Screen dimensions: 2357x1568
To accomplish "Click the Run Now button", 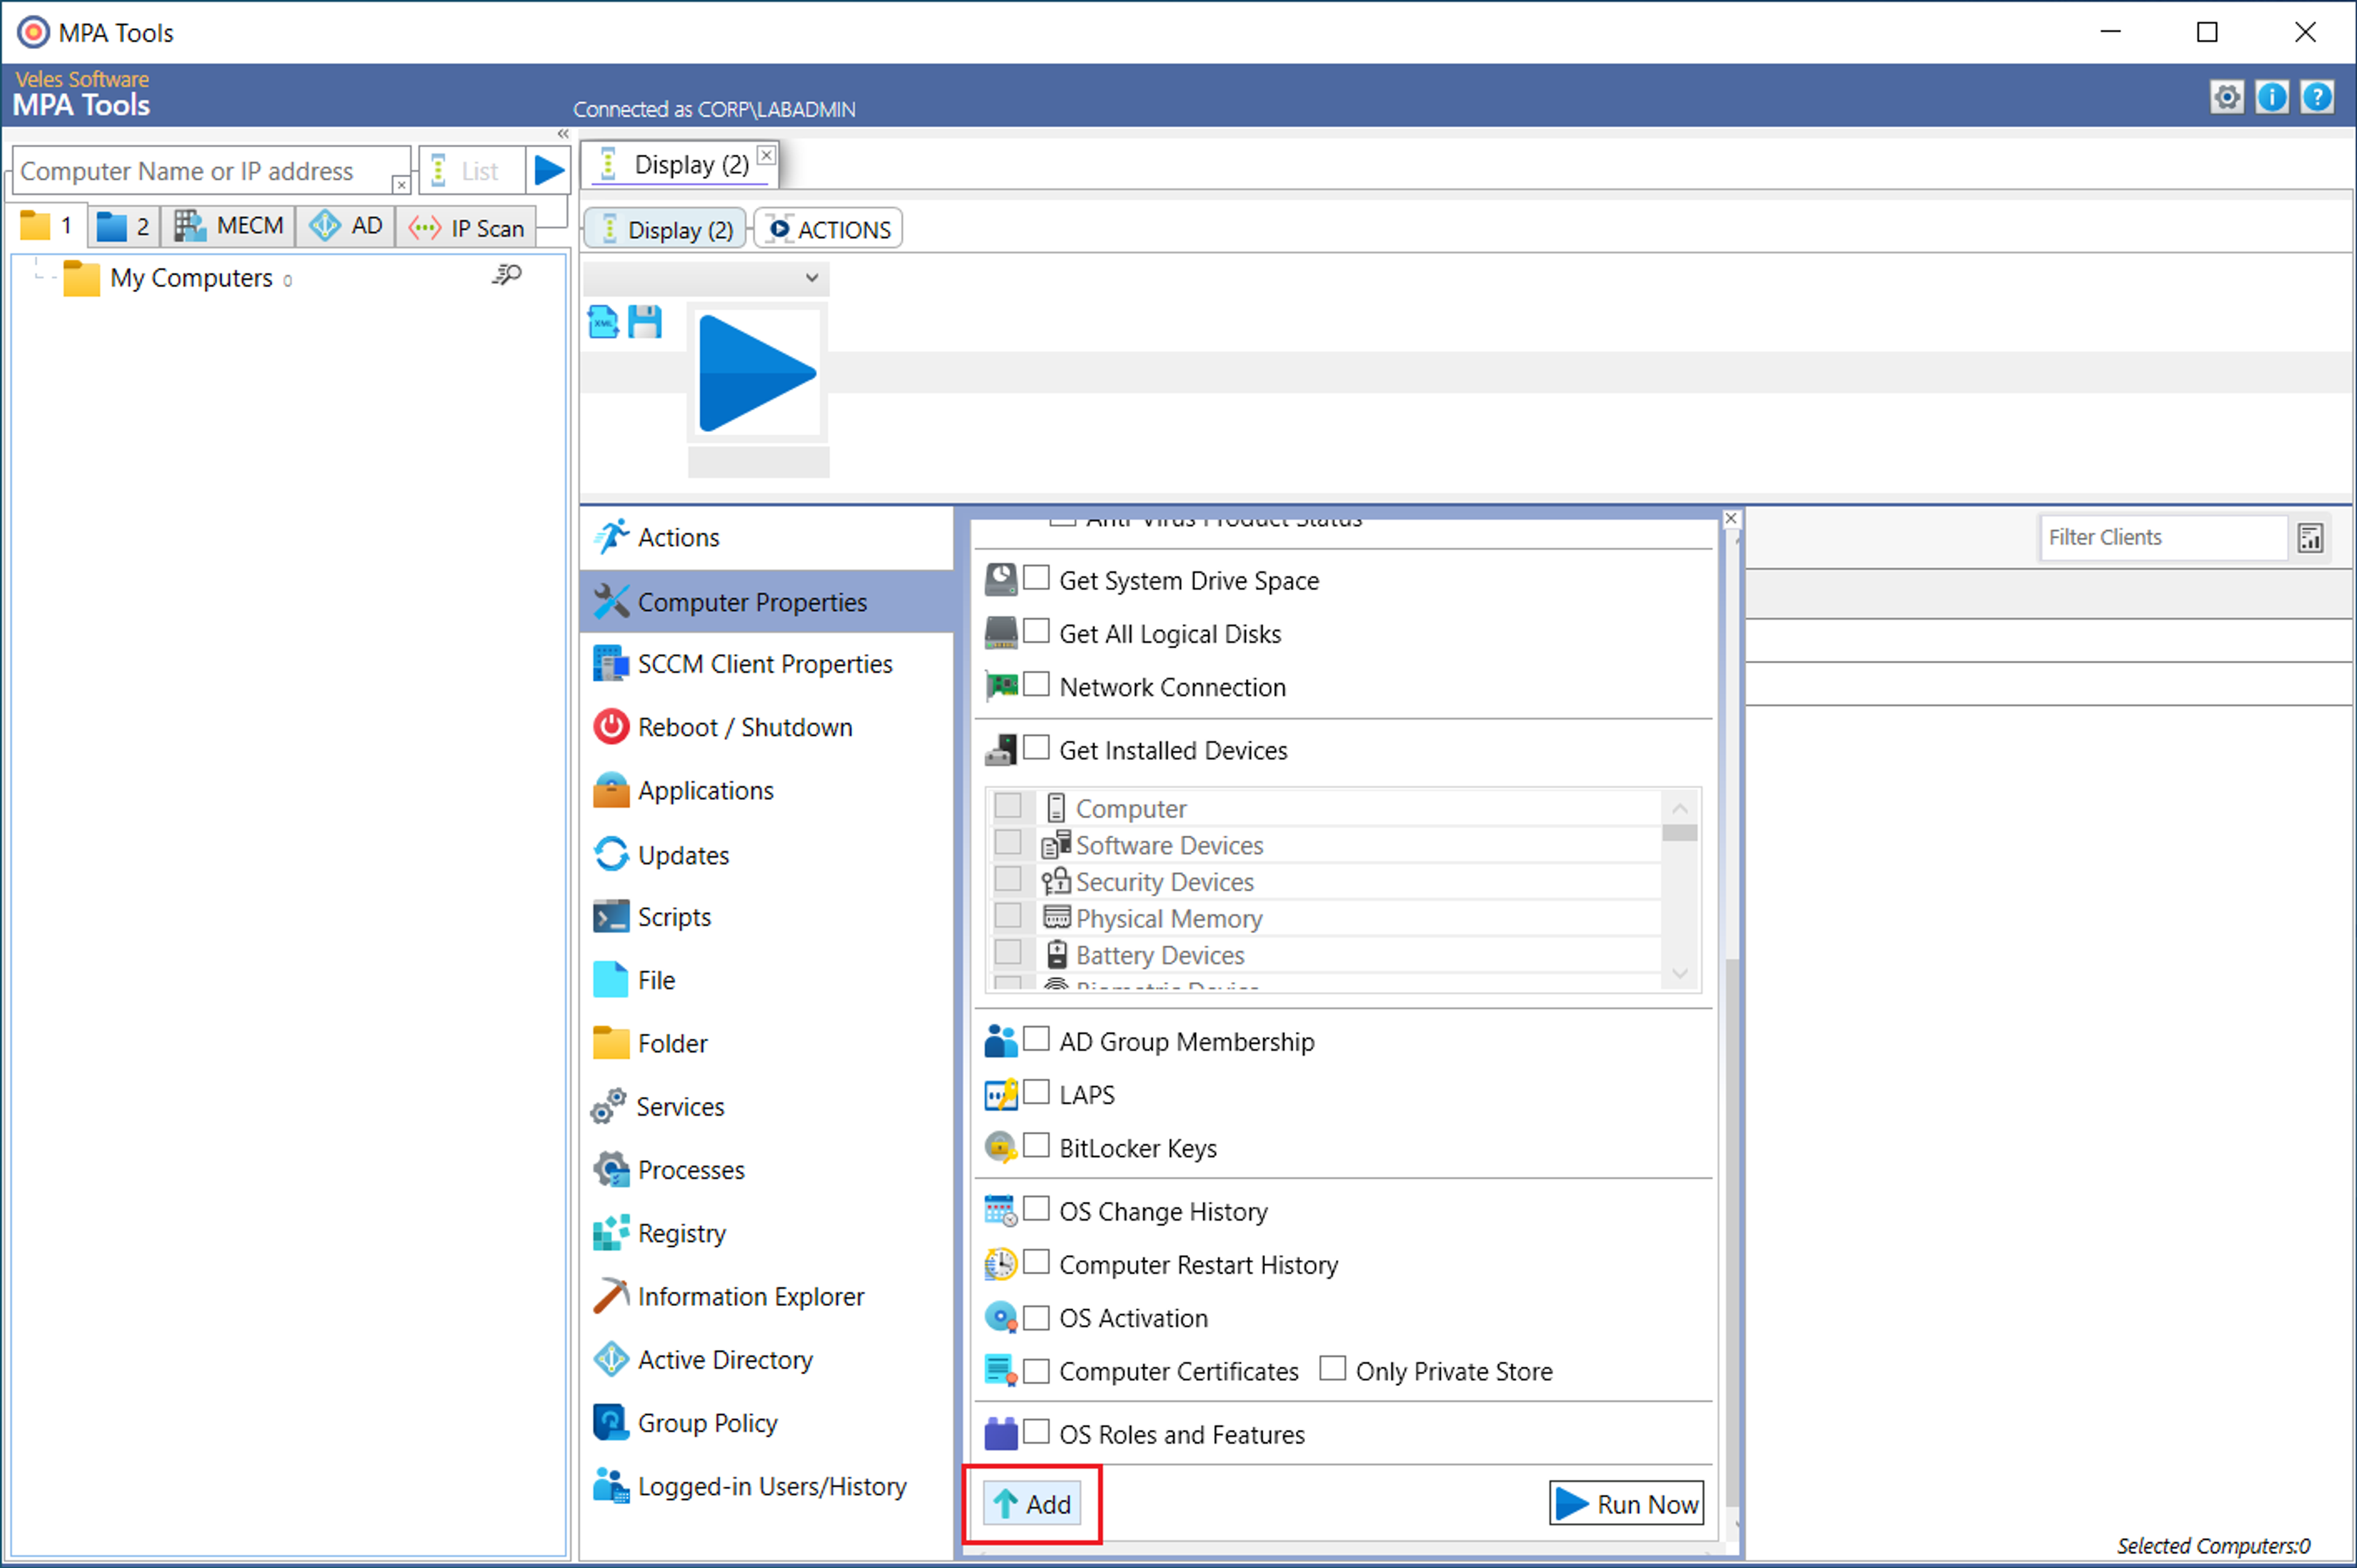I will [x=1627, y=1503].
